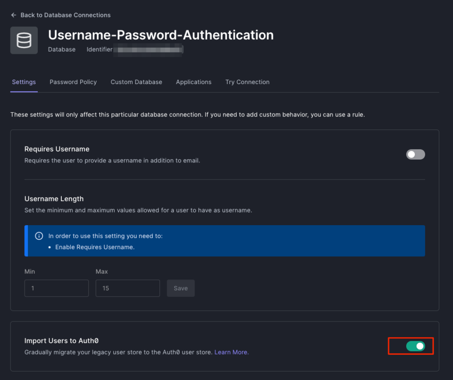Image resolution: width=453 pixels, height=380 pixels.
Task: Enable the Requires Username toggle
Action: [x=415, y=154]
